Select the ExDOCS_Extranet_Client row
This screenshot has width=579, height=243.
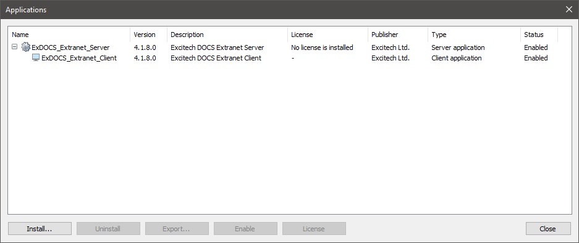click(x=283, y=58)
